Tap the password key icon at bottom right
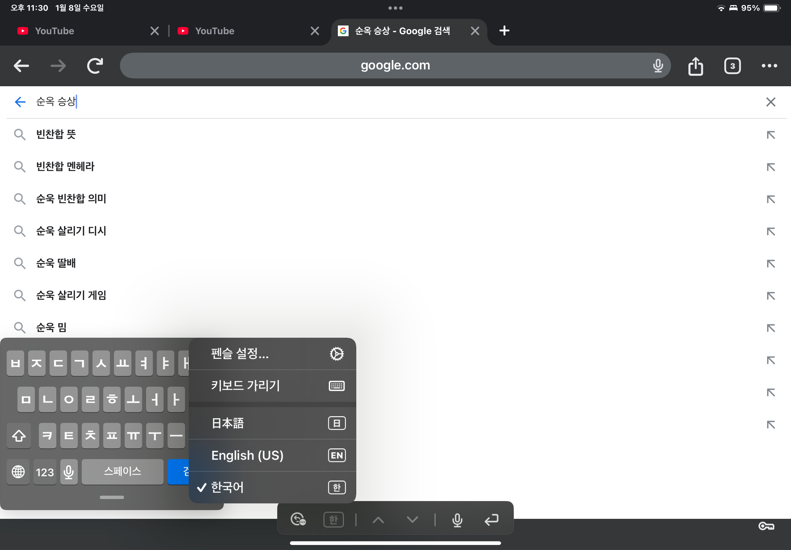Viewport: 791px width, 550px height. pyautogui.click(x=766, y=526)
